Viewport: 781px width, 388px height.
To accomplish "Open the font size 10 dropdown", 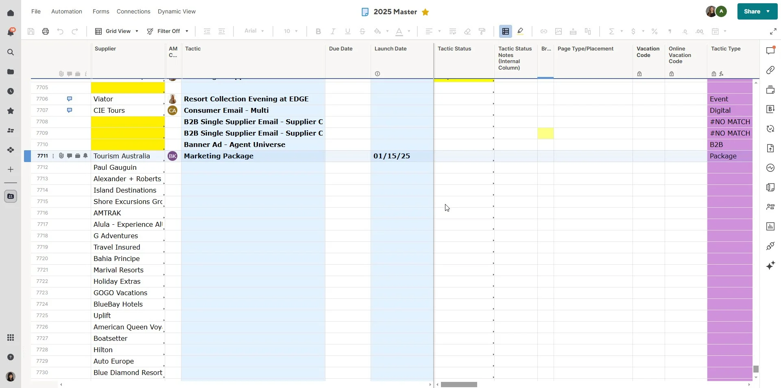I will click(291, 31).
